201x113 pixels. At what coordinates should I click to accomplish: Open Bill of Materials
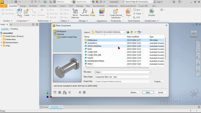coord(75,13)
